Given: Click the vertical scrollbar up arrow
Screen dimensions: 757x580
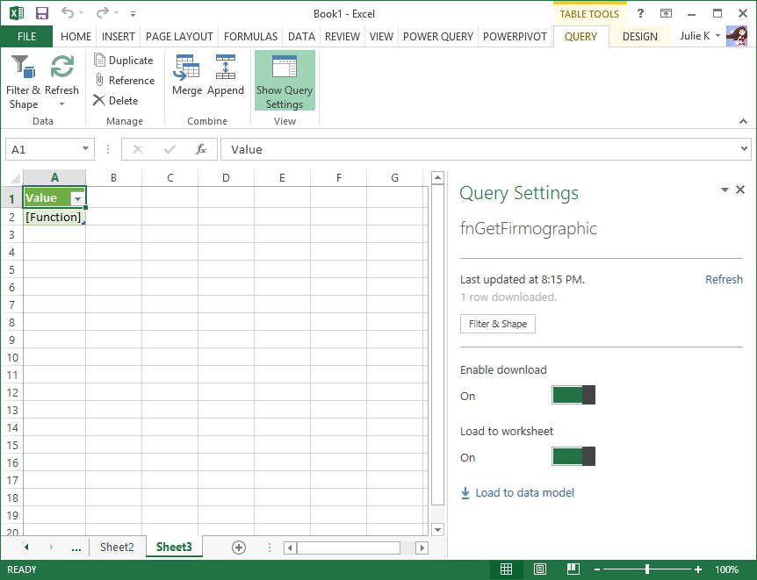Looking at the screenshot, I should 437,177.
